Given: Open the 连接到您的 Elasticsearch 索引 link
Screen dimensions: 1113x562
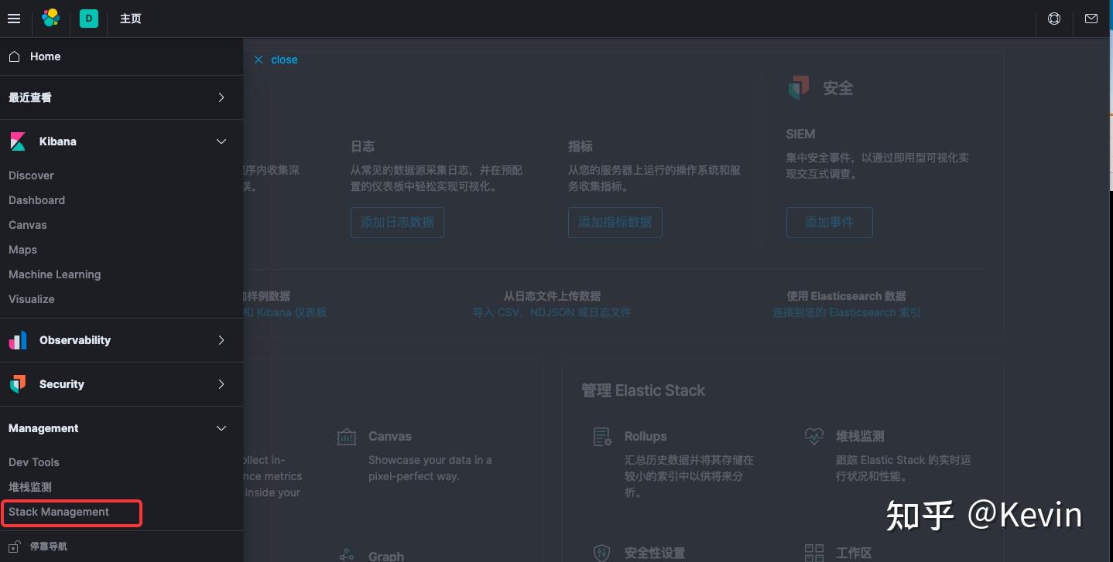Looking at the screenshot, I should click(x=846, y=312).
